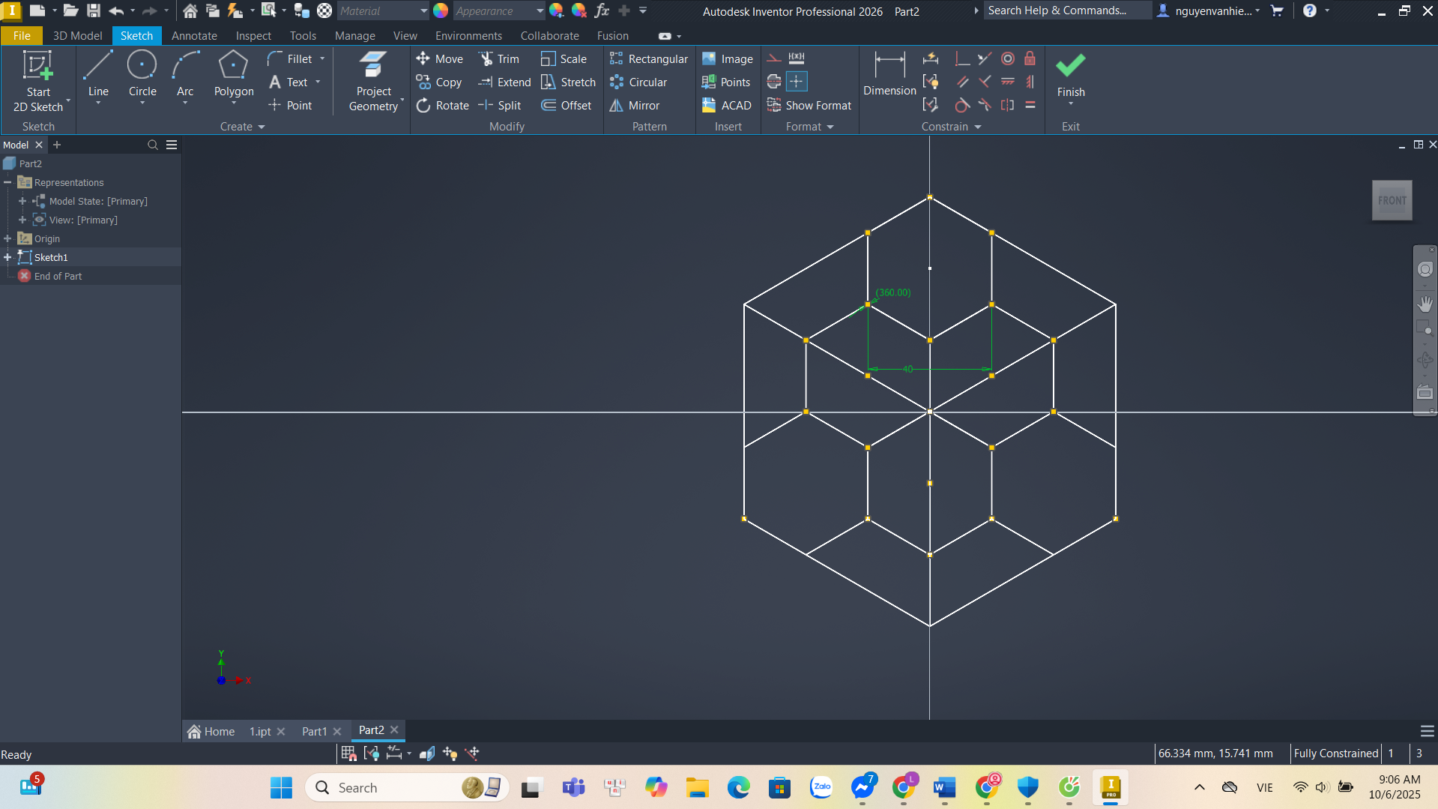The image size is (1438, 809).
Task: Switch to the 3D Model ribbon tab
Action: tap(77, 36)
